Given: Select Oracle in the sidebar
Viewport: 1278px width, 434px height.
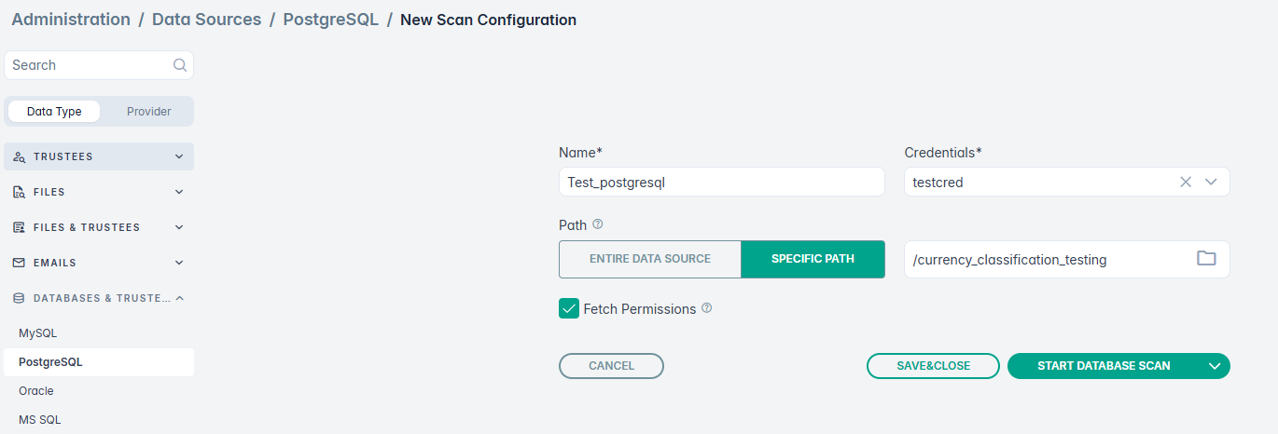Looking at the screenshot, I should click(36, 391).
